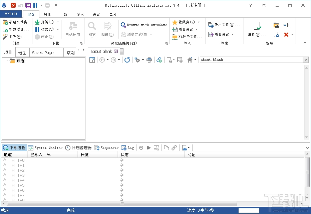Click the 网站地图 site map icon
Viewport: 311px width, 214px height.
[x=73, y=29]
